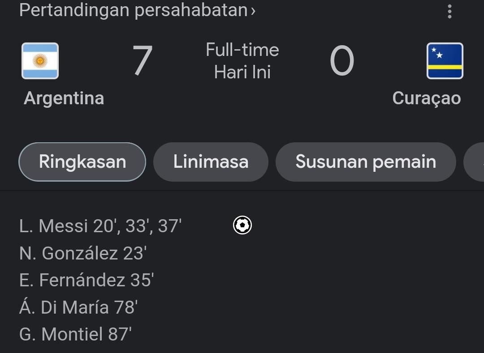Open Á. Di María 78' goal entry
Image resolution: width=484 pixels, height=353 pixels.
click(78, 307)
